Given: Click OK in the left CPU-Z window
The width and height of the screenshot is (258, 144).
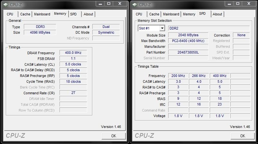Looking at the screenshot, I should click(114, 136).
